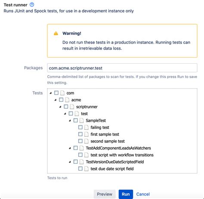Open the Test runner help icon

(x=32, y=5)
